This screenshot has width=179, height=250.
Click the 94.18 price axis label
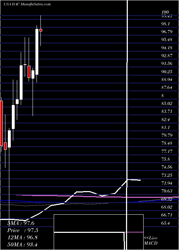point(167,47)
